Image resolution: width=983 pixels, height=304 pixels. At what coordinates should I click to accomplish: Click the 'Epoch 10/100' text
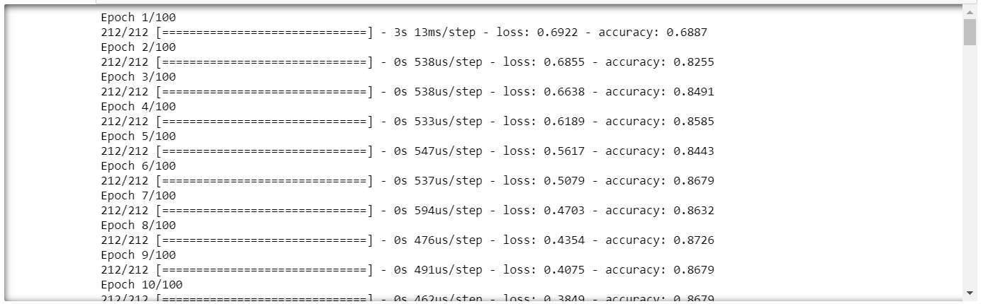[x=142, y=284]
